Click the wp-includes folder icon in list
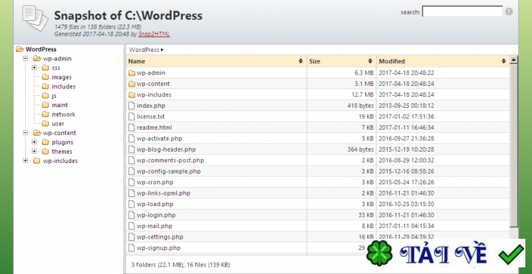The image size is (532, 274). pyautogui.click(x=132, y=94)
